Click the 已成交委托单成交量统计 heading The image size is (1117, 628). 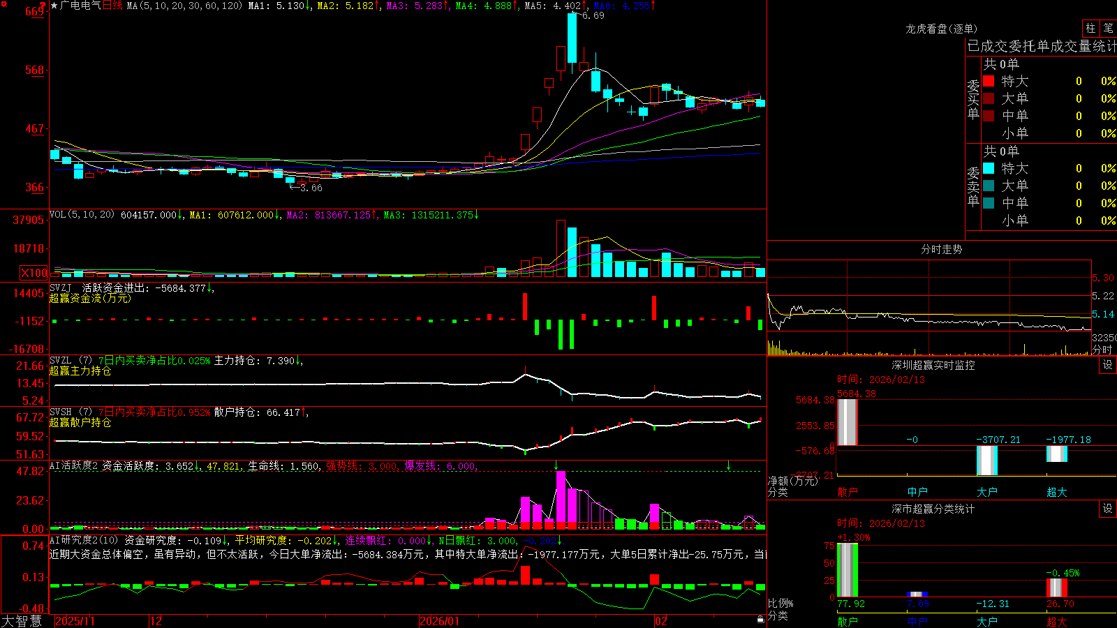[x=1042, y=46]
